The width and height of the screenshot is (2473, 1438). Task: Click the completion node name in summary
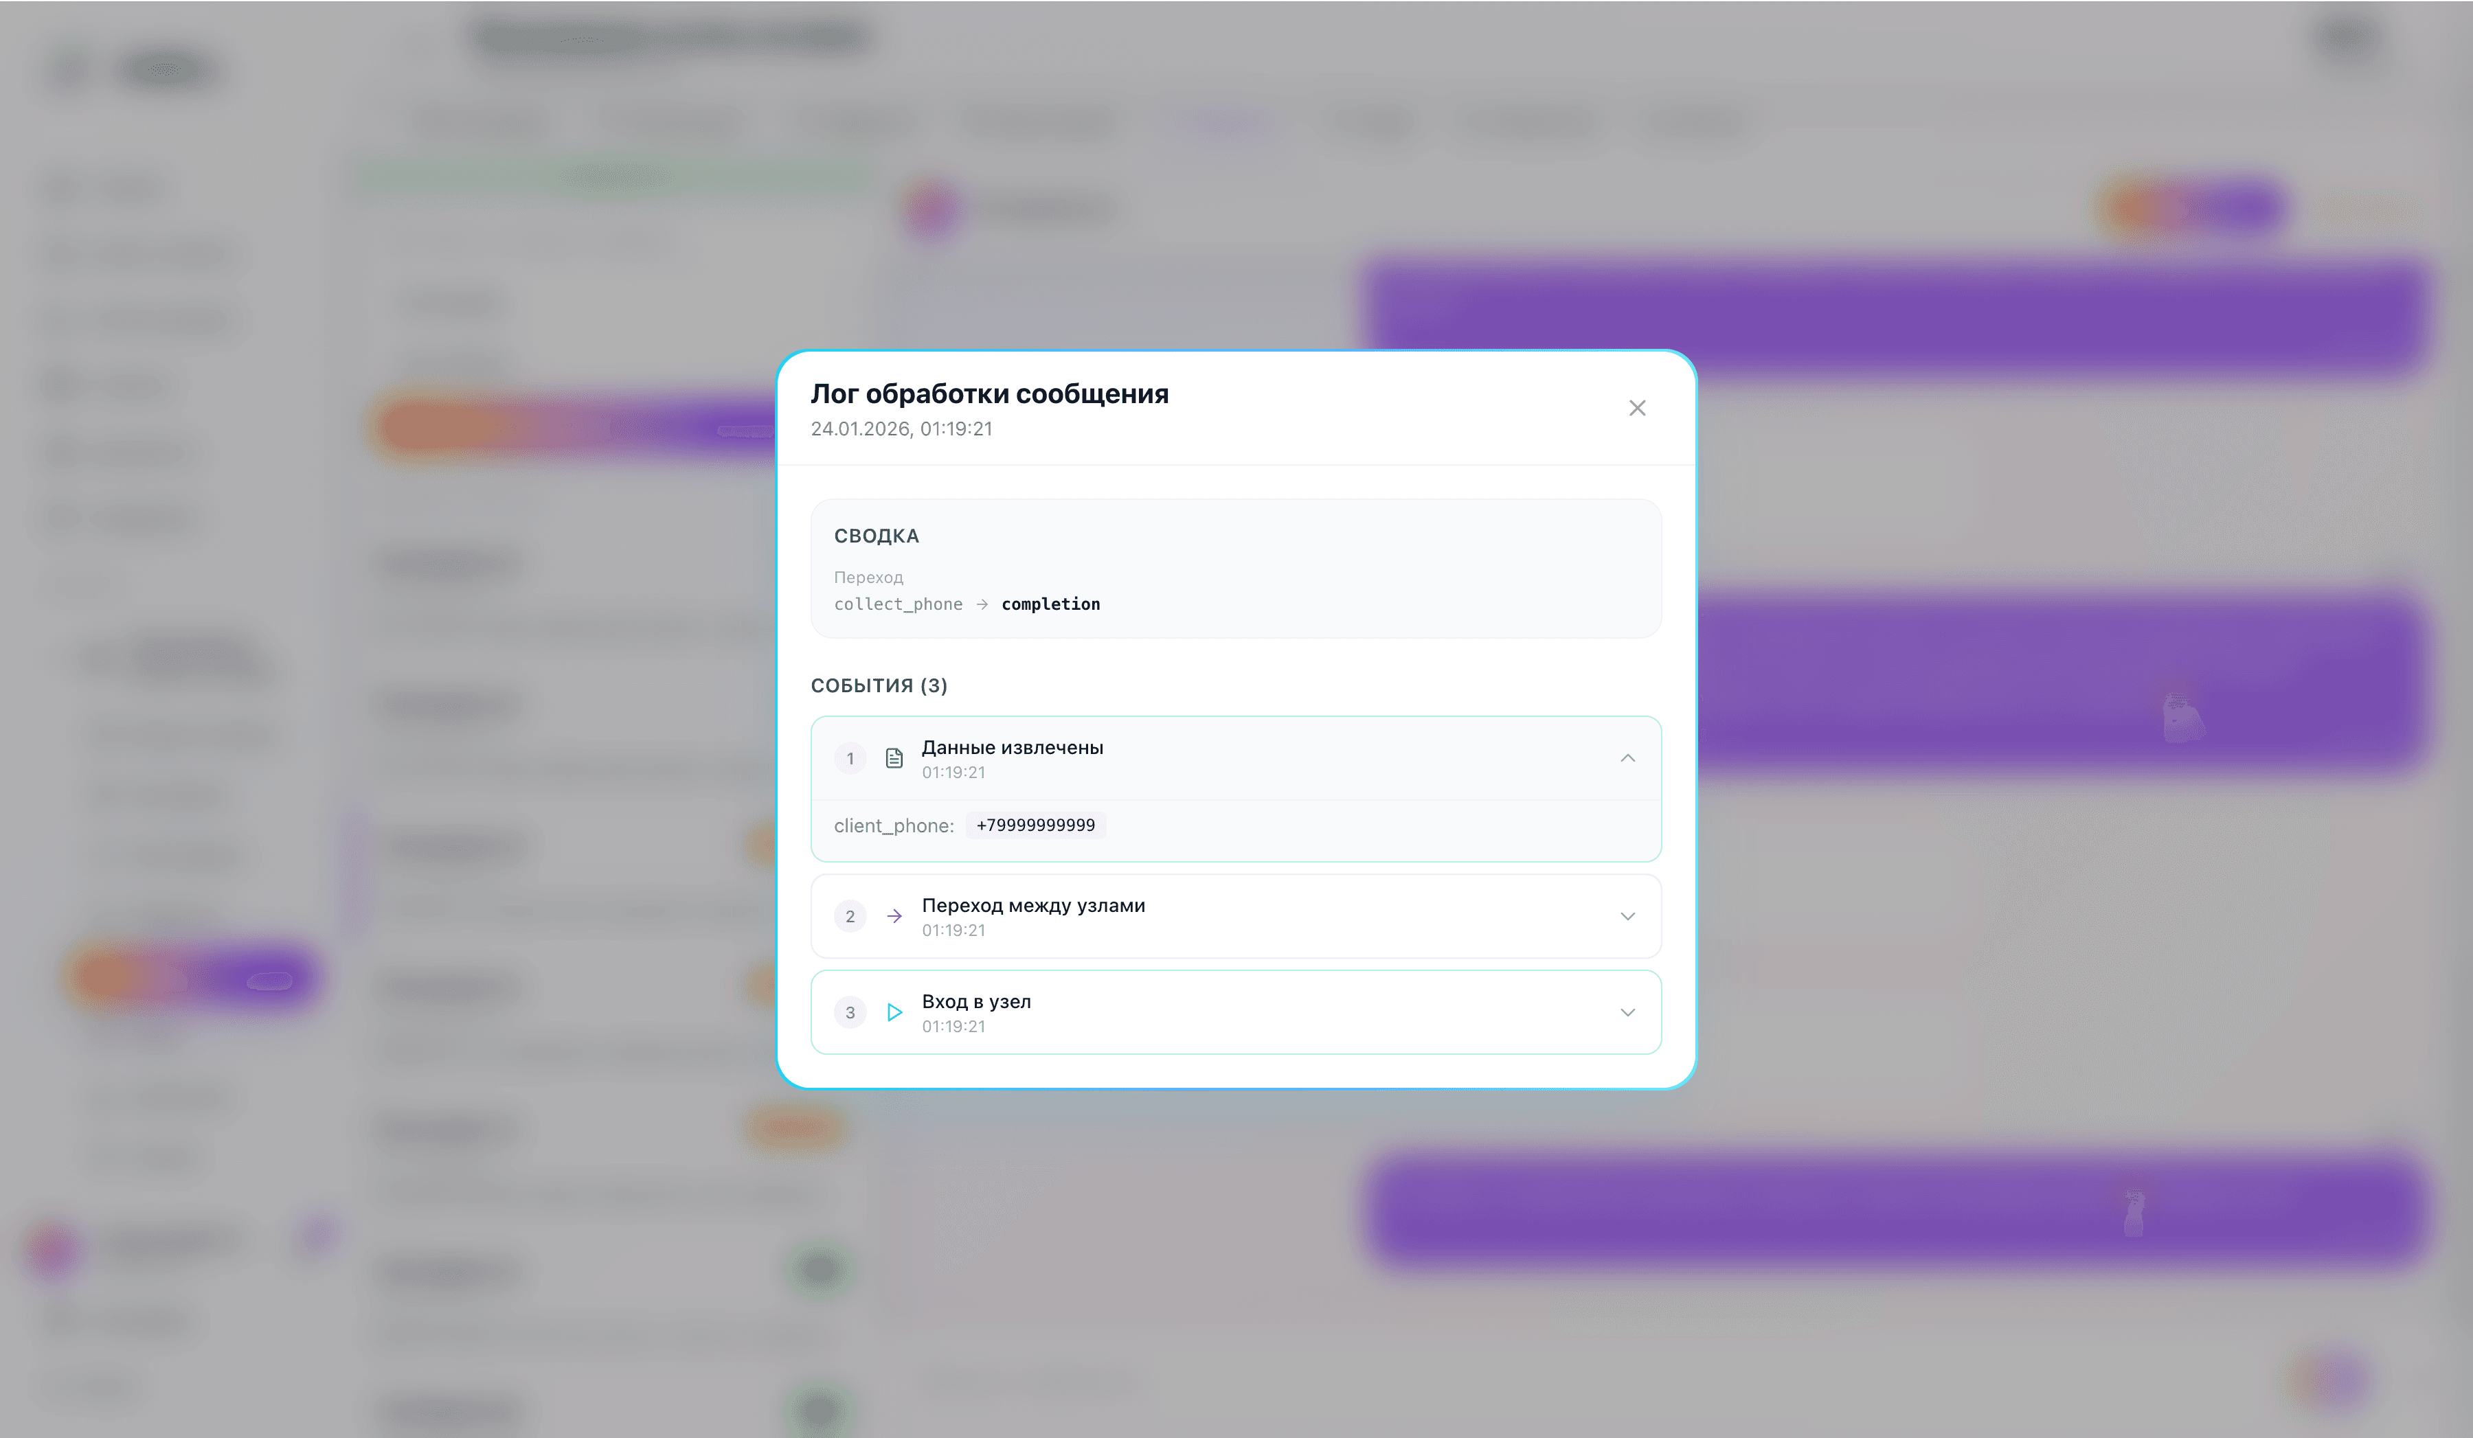(x=1050, y=604)
